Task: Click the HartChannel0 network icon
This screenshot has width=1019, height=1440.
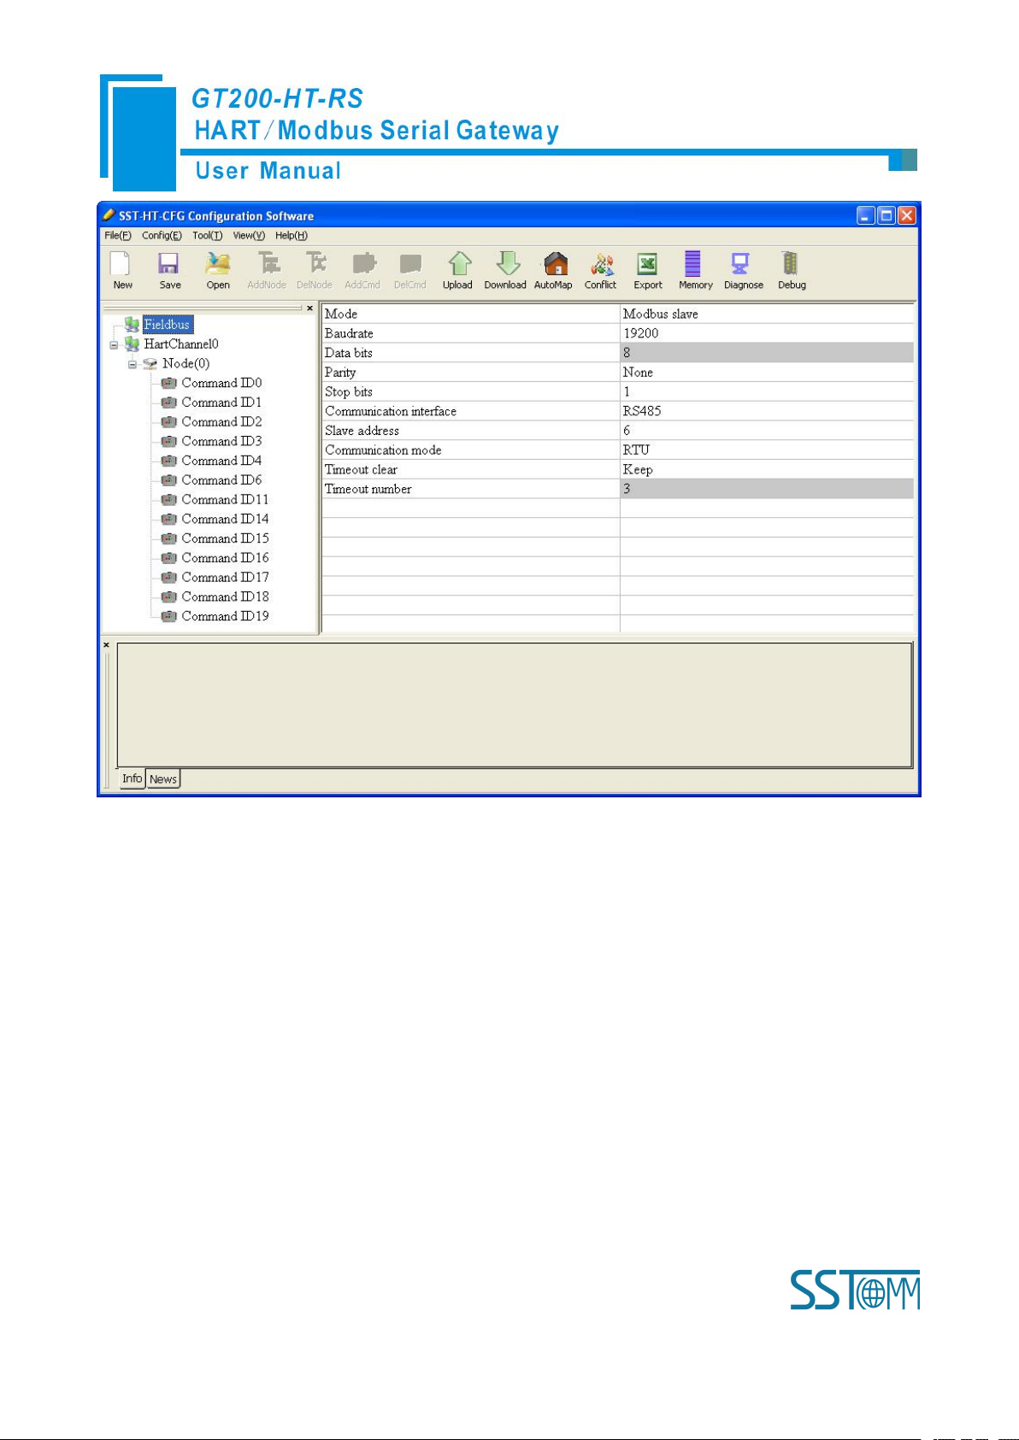Action: [132, 344]
